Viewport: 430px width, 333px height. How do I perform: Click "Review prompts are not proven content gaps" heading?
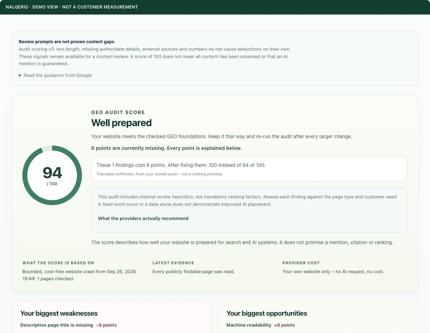pos(66,42)
